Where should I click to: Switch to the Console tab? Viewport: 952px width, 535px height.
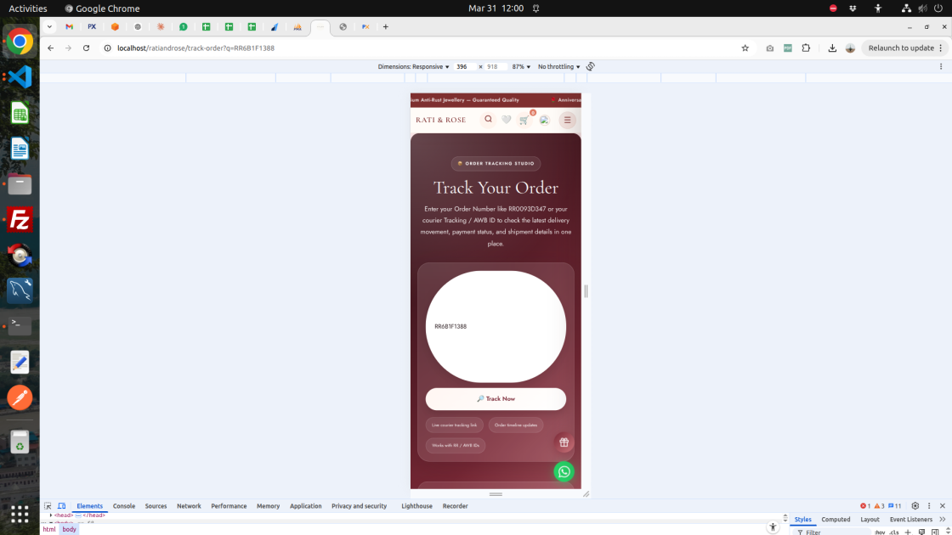[124, 506]
